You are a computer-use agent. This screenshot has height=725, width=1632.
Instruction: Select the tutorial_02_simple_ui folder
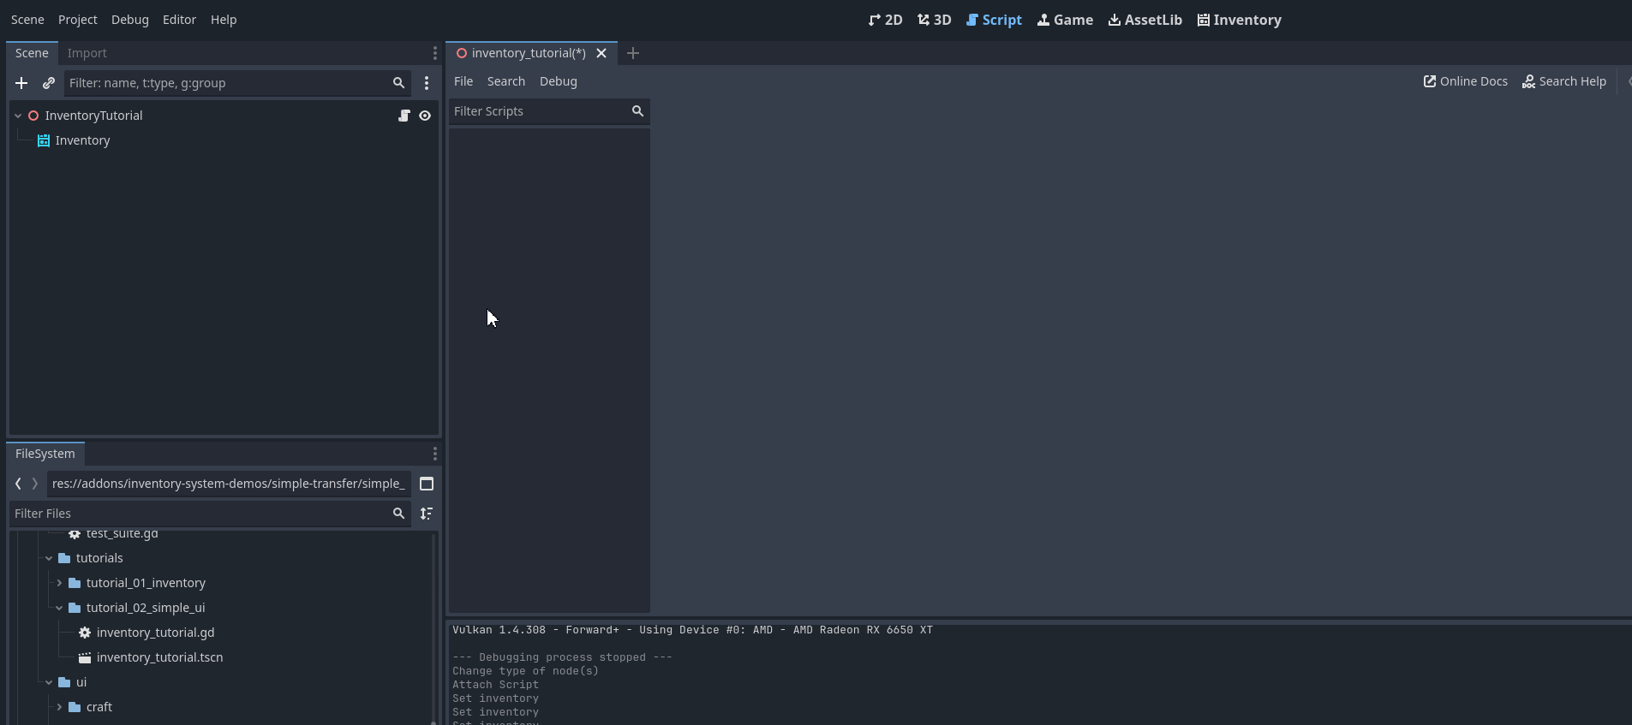click(146, 608)
